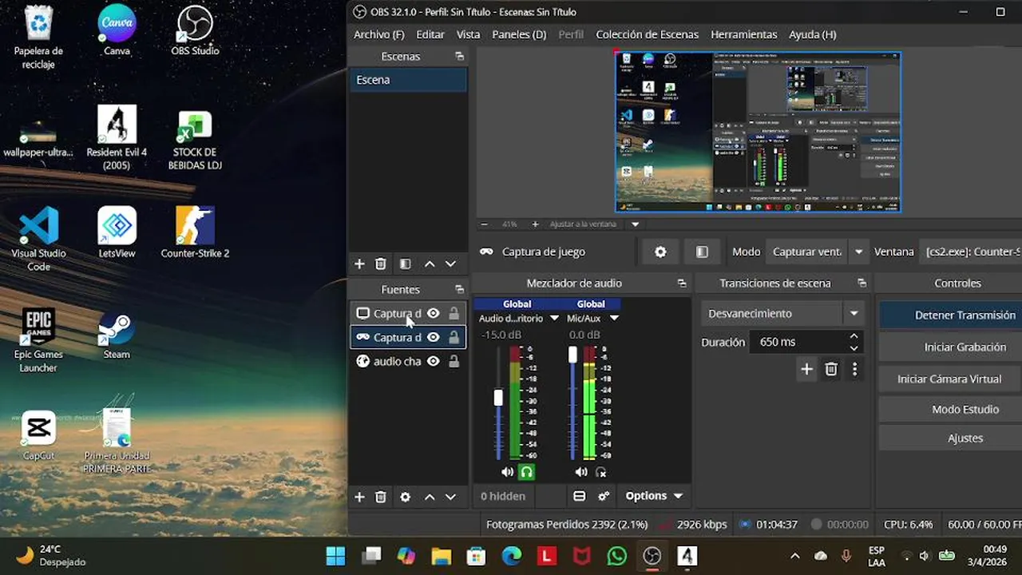Toggle lock on display capture source (first row)

(x=454, y=314)
